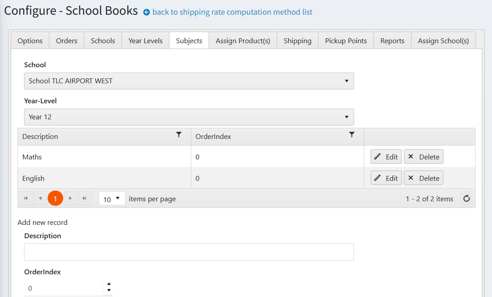This screenshot has height=297, width=492.
Task: Increase OrderIndex value with up arrow
Action: click(109, 284)
